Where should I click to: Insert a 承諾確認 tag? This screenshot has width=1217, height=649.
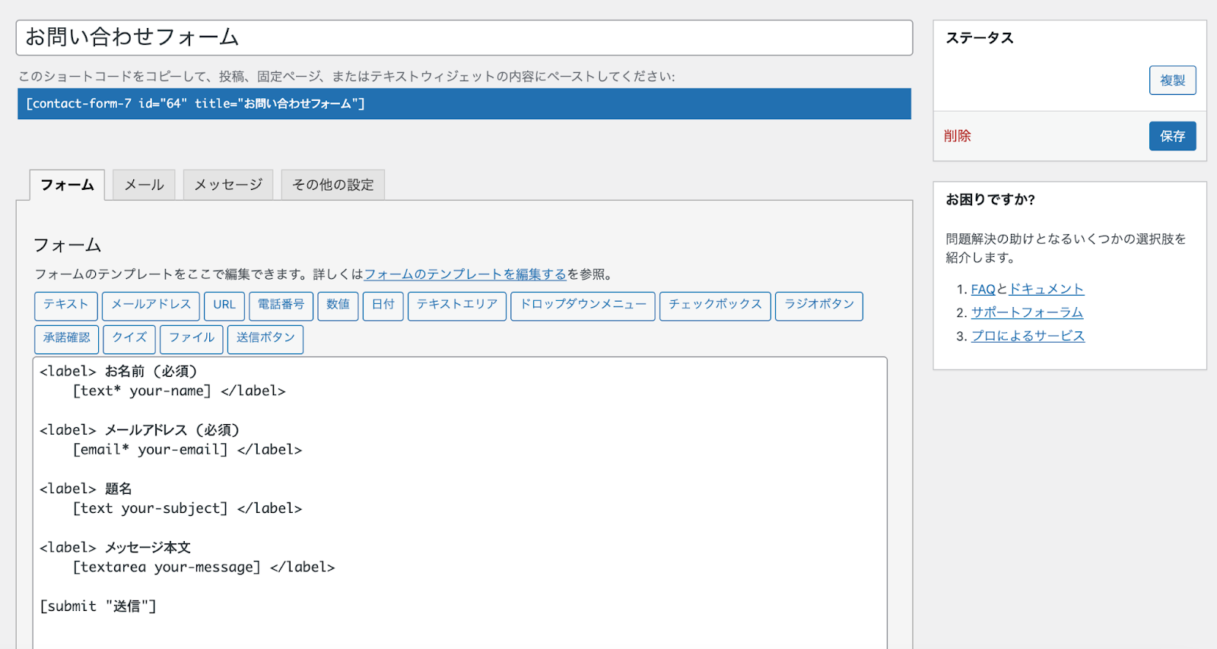click(x=66, y=339)
